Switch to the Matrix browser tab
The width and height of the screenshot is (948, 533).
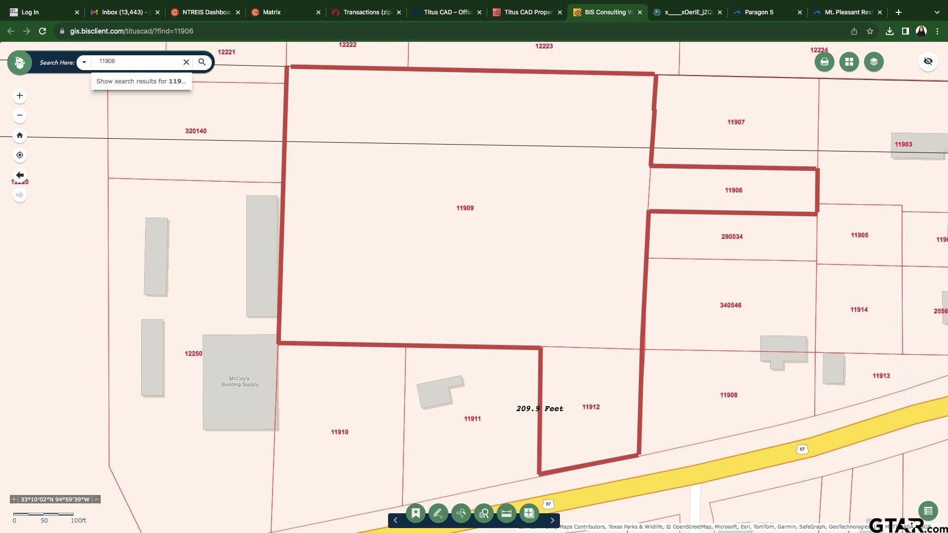click(x=272, y=12)
